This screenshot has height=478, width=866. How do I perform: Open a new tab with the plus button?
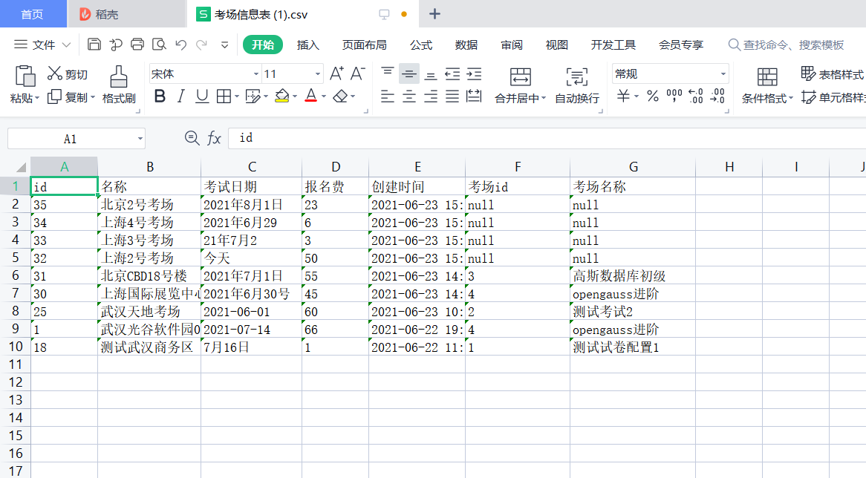pyautogui.click(x=434, y=14)
